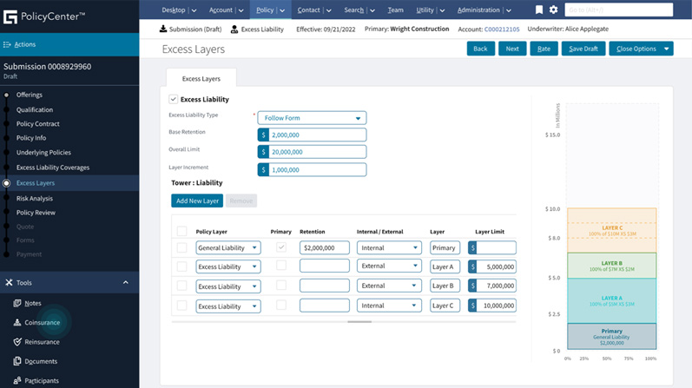Go to Risk Analysis step in sidebar

click(x=35, y=198)
